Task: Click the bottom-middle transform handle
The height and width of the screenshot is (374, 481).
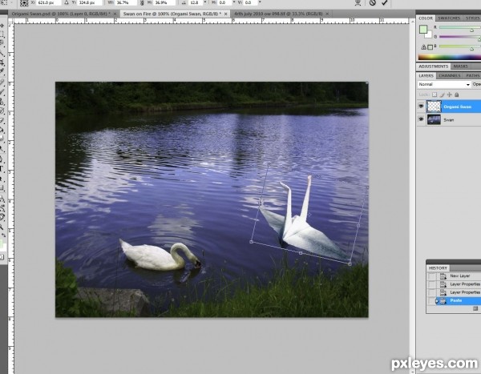Action: coord(301,253)
